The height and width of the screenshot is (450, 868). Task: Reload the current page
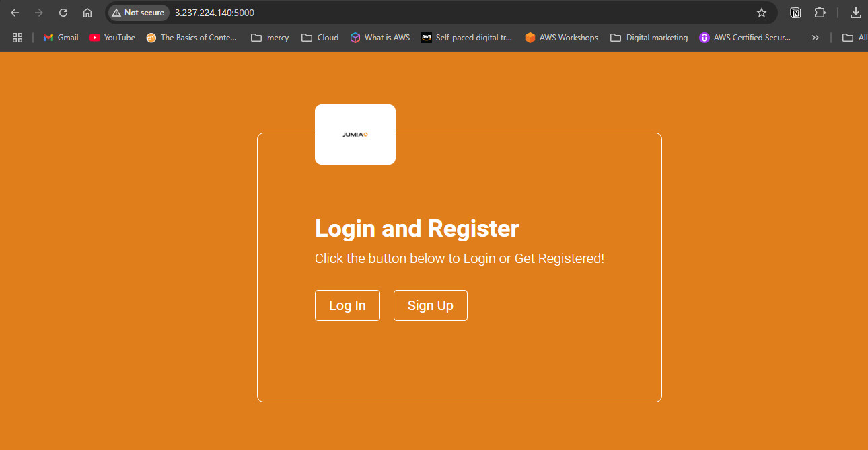click(x=63, y=13)
